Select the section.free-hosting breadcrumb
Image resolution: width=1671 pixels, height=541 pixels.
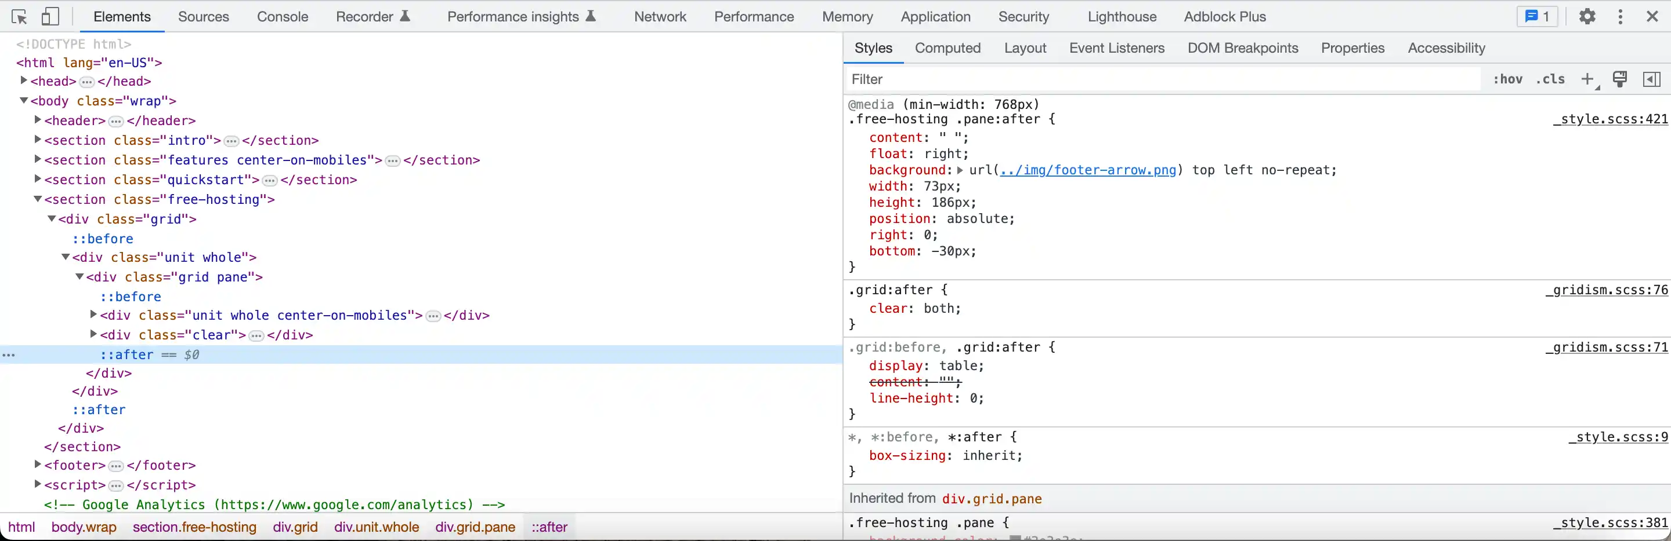pyautogui.click(x=194, y=528)
